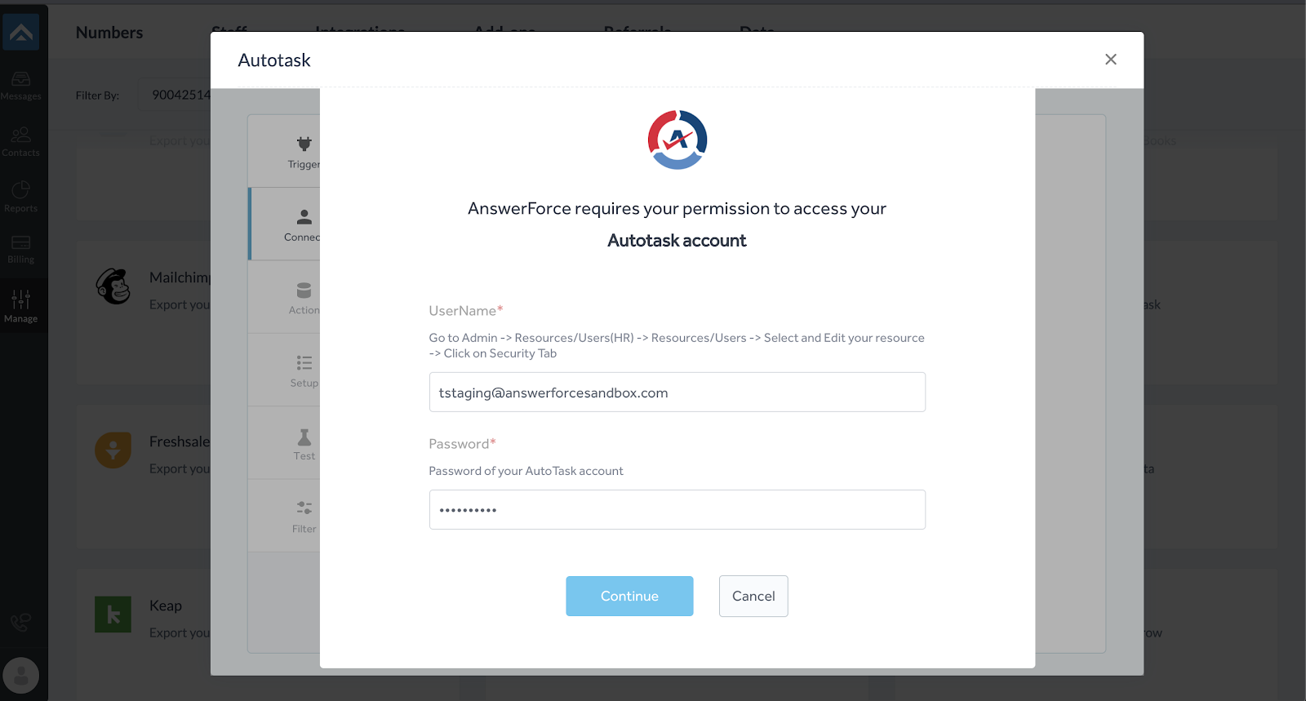Click the Autotask dialog title
Viewport: 1306px width, 701px height.
tap(274, 60)
